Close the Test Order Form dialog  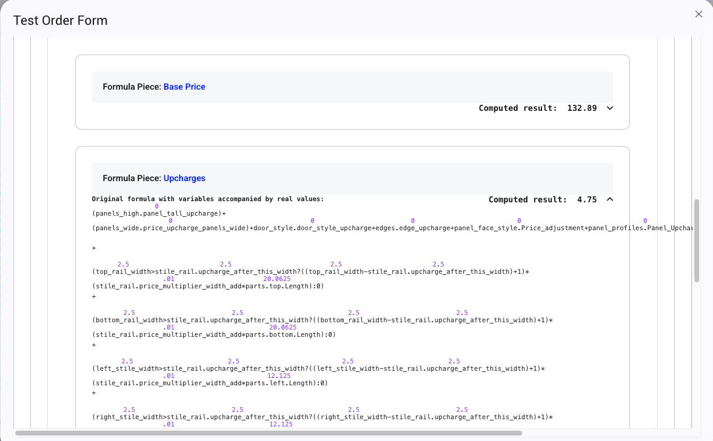[x=698, y=14]
